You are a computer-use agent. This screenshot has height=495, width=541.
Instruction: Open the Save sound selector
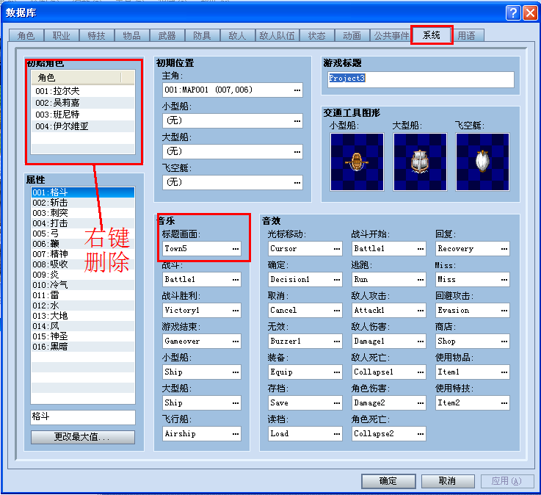(305, 403)
